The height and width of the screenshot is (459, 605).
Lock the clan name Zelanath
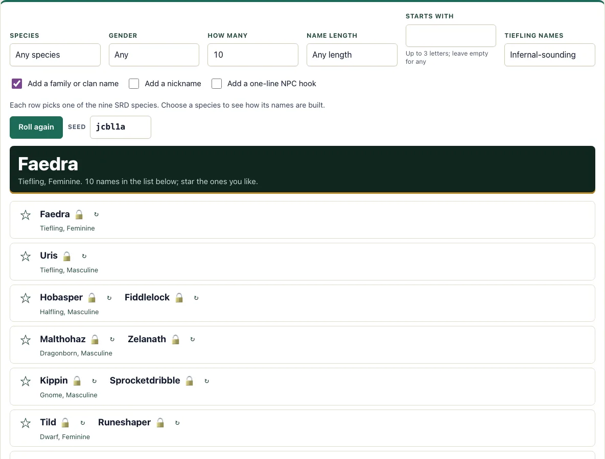pyautogui.click(x=176, y=339)
